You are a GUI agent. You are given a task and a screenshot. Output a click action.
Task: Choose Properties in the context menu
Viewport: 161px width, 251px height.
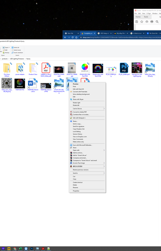88,191
